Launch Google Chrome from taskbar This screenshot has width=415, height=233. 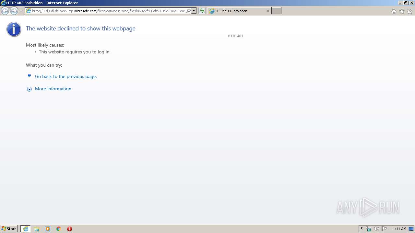59,229
